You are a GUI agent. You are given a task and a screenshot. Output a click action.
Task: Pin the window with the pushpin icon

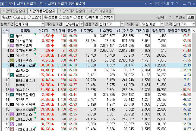168,4
